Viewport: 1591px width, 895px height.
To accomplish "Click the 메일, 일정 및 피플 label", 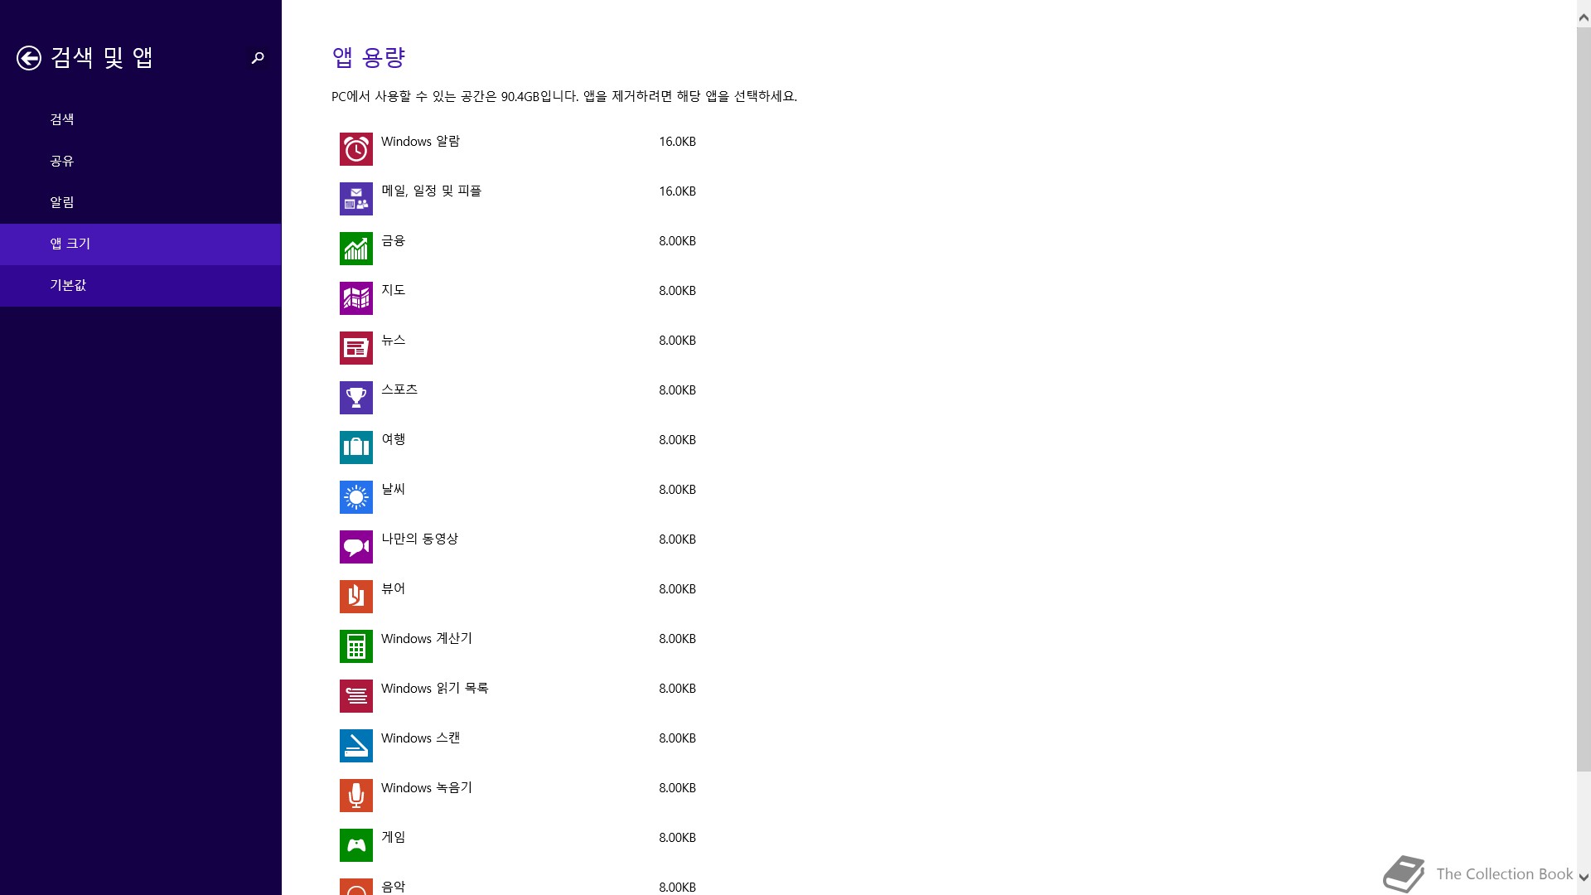I will pyautogui.click(x=431, y=191).
